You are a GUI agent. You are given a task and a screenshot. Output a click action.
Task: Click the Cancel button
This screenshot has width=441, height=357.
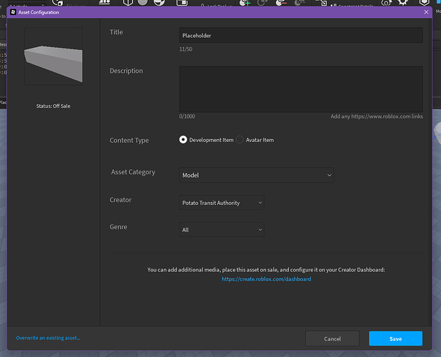click(x=332, y=338)
